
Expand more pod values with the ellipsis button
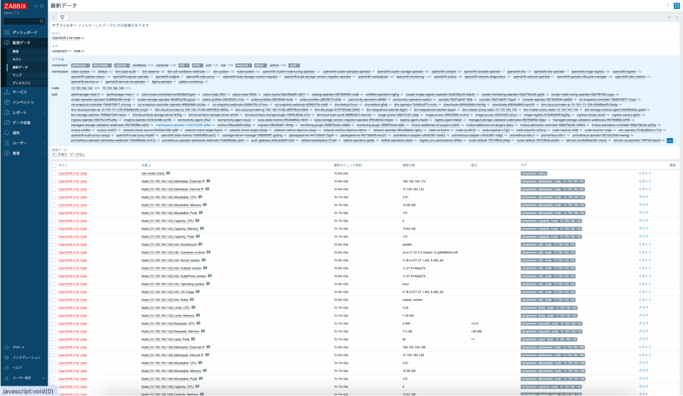670,141
